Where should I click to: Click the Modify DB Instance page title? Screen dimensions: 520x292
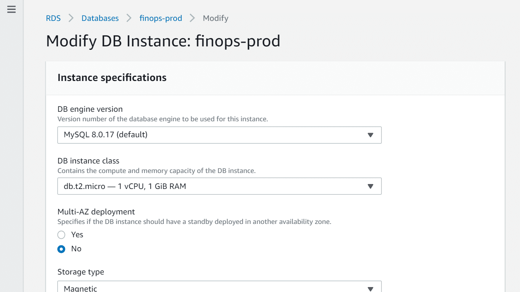pos(163,41)
